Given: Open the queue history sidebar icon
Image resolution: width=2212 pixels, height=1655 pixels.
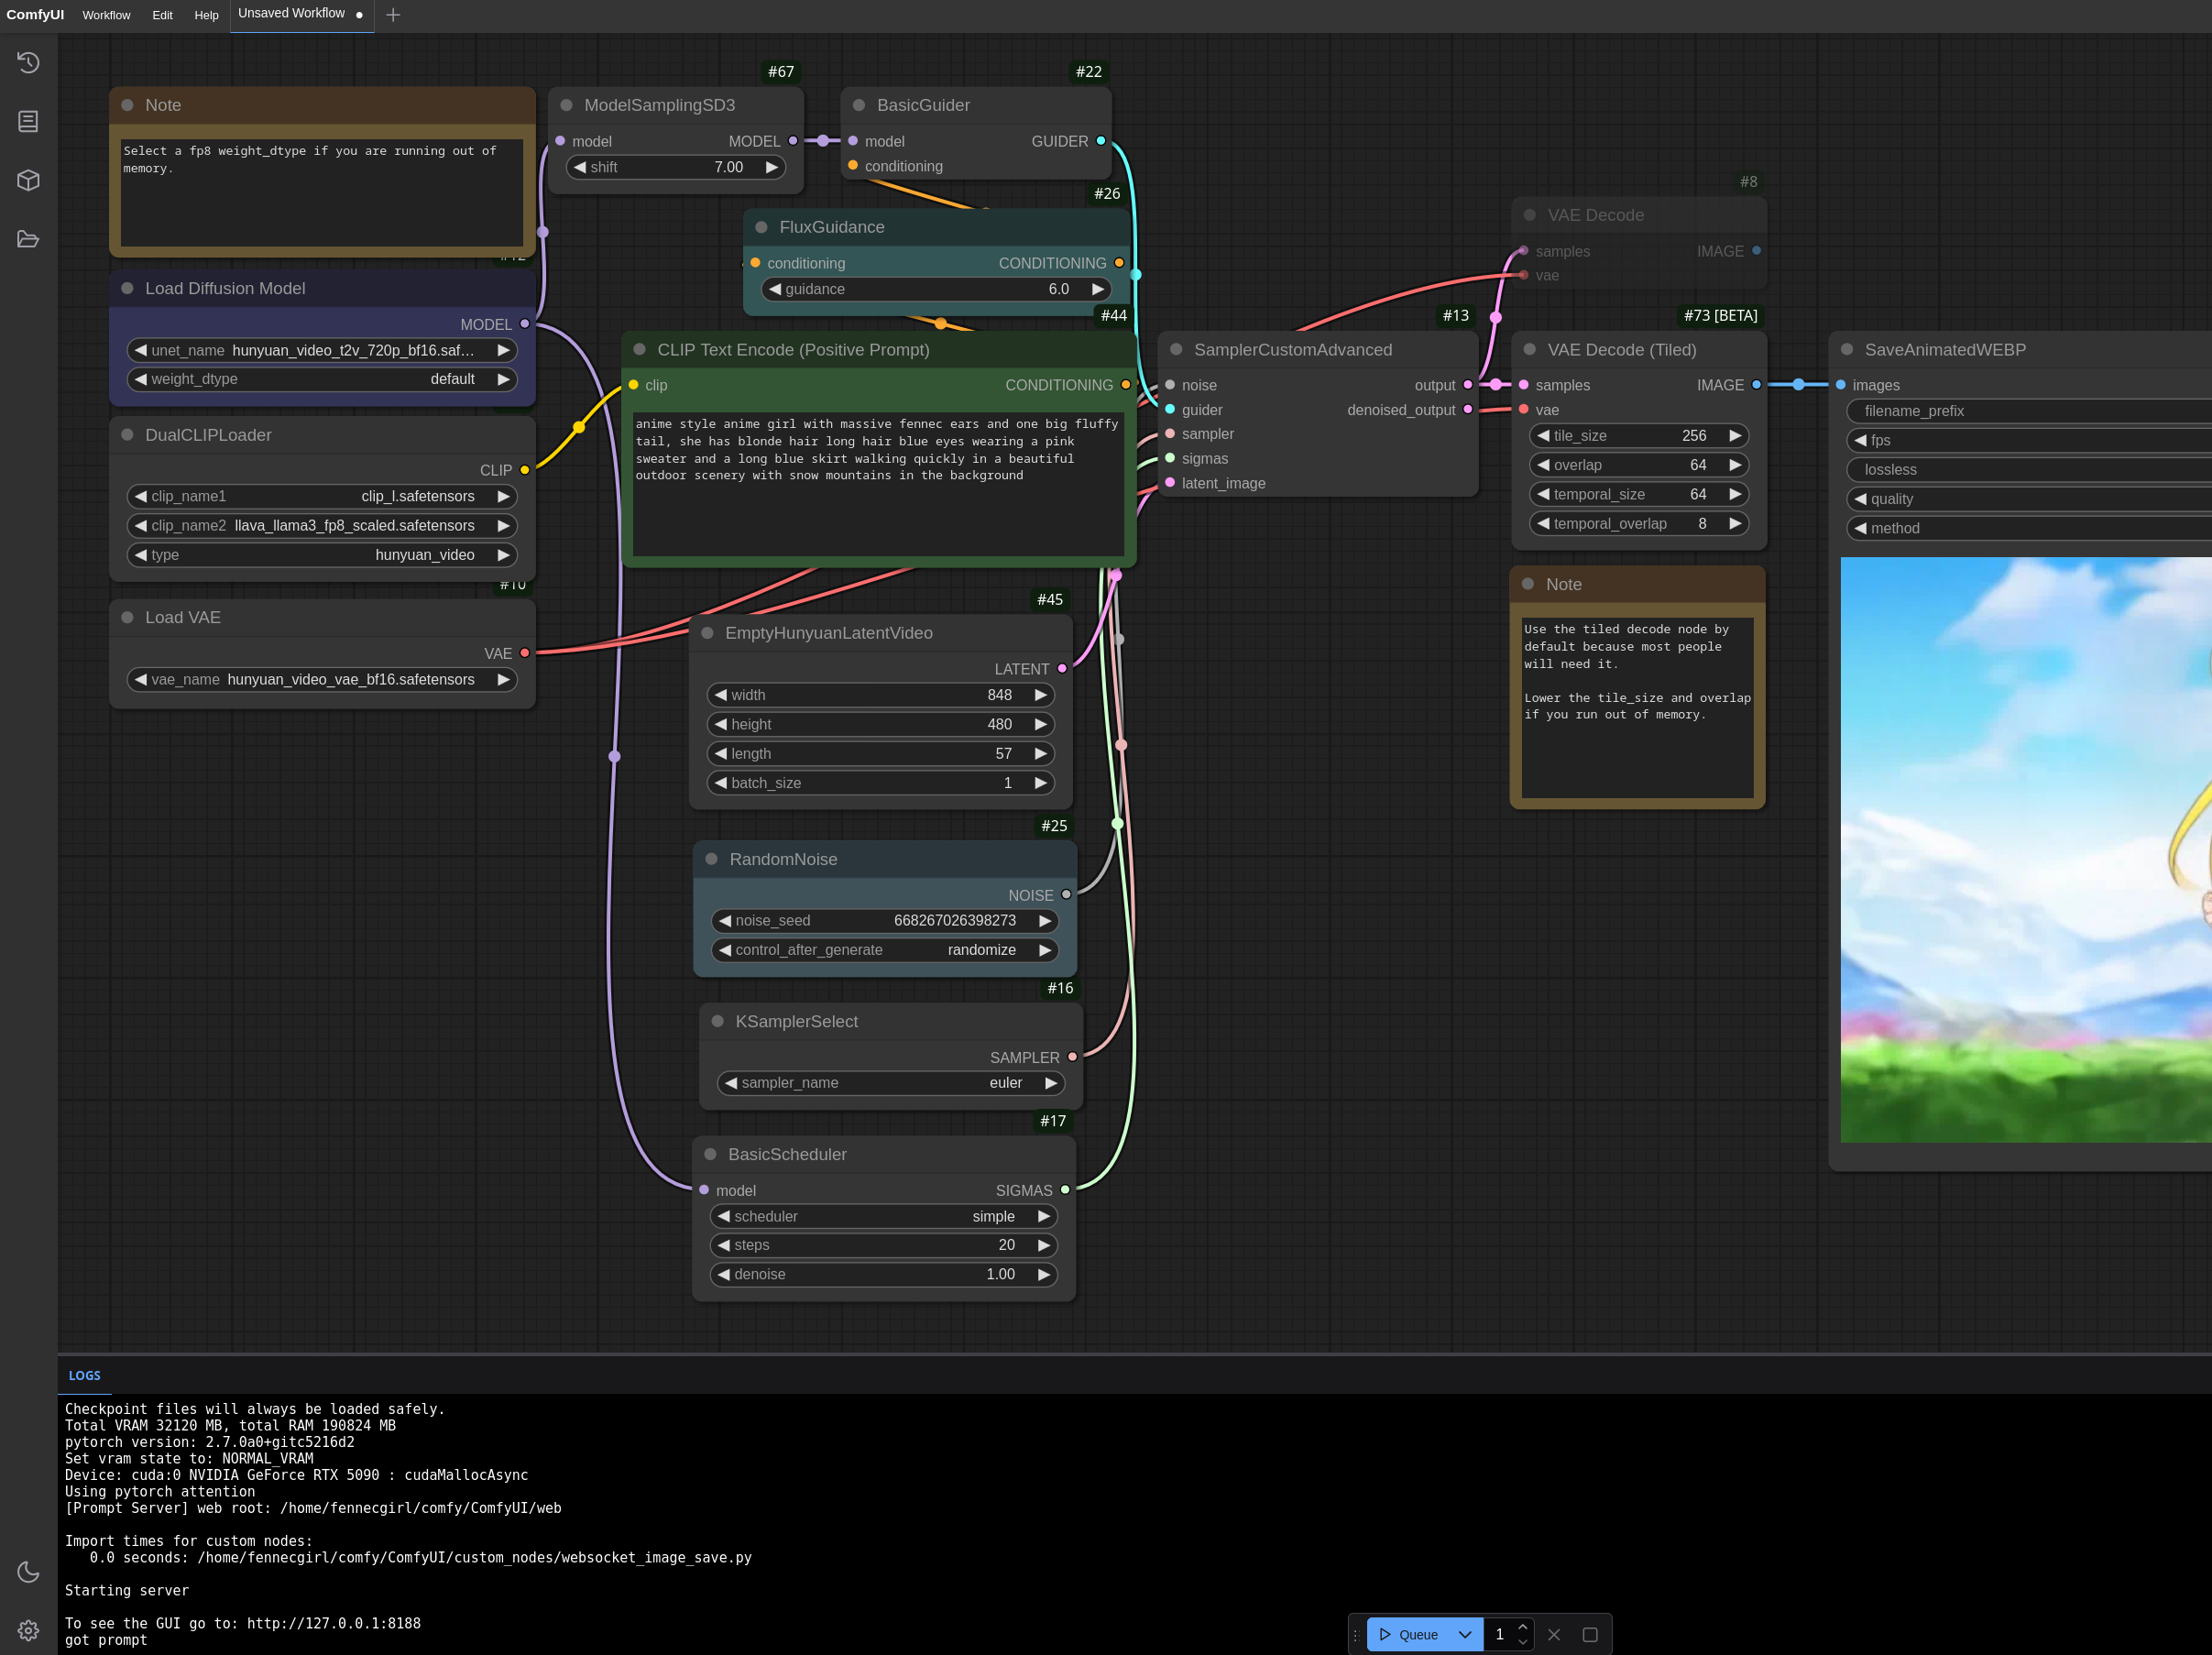Looking at the screenshot, I should pyautogui.click(x=28, y=62).
